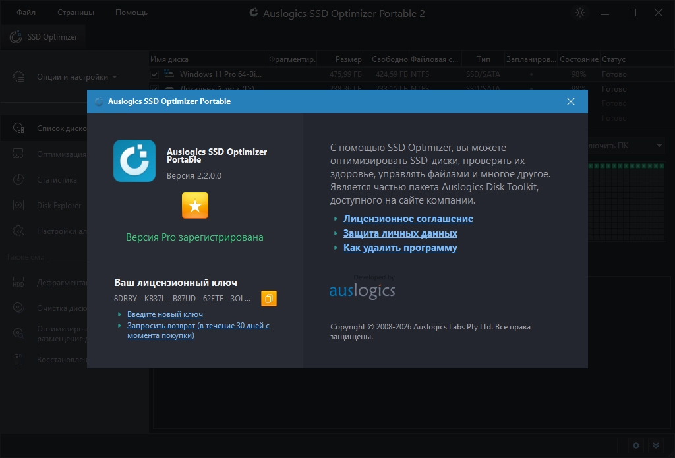This screenshot has width=675, height=458.
Task: Click the auslogics developer logo
Action: click(x=362, y=291)
